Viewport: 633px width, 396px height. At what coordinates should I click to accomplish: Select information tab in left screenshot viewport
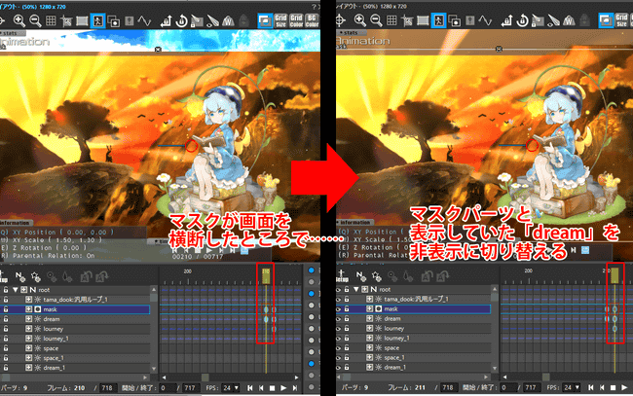click(16, 223)
